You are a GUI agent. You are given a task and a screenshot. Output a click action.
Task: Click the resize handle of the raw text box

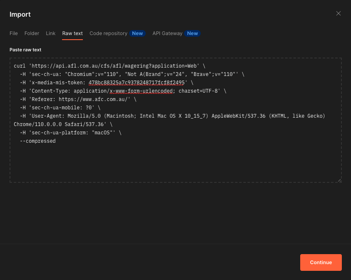click(339, 180)
